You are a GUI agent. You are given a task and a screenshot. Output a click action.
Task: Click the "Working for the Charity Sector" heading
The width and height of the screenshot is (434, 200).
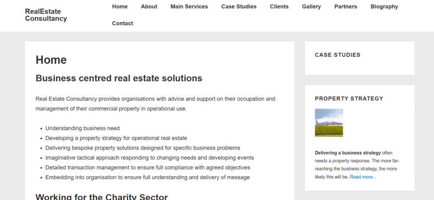[x=102, y=197]
